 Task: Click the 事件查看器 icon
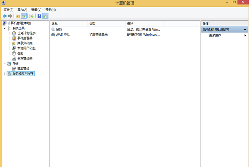pos(14,38)
